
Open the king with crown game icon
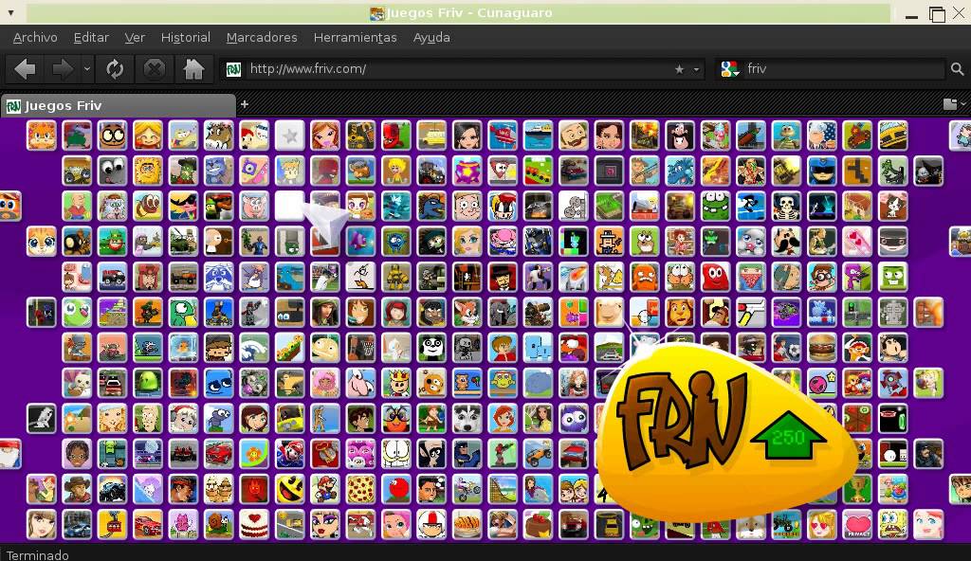coord(395,383)
